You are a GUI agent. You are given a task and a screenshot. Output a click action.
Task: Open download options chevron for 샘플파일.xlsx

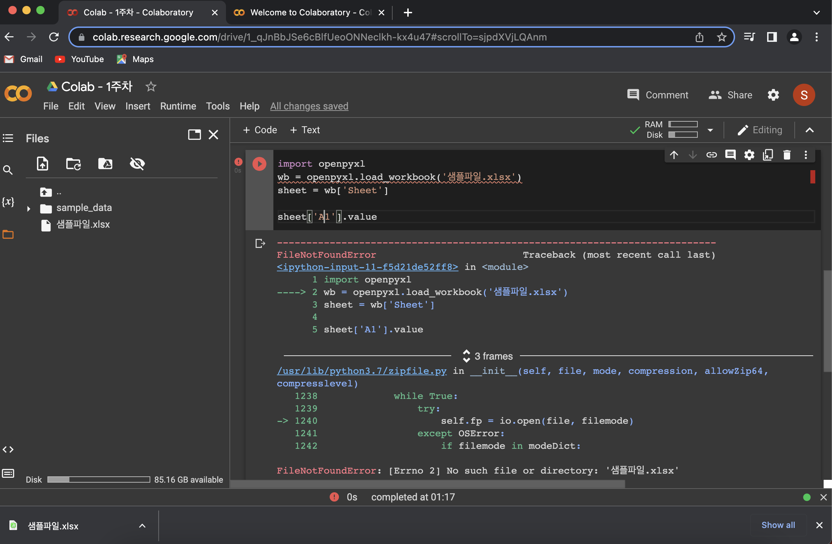coord(142,526)
